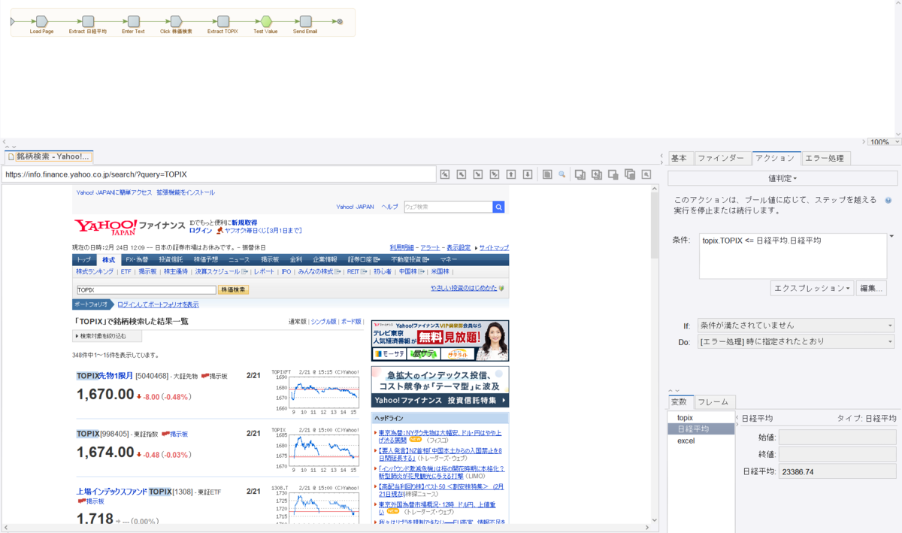Click dropdown arrow beside condition text box
Viewport: 902px width, 533px height.
coord(891,237)
